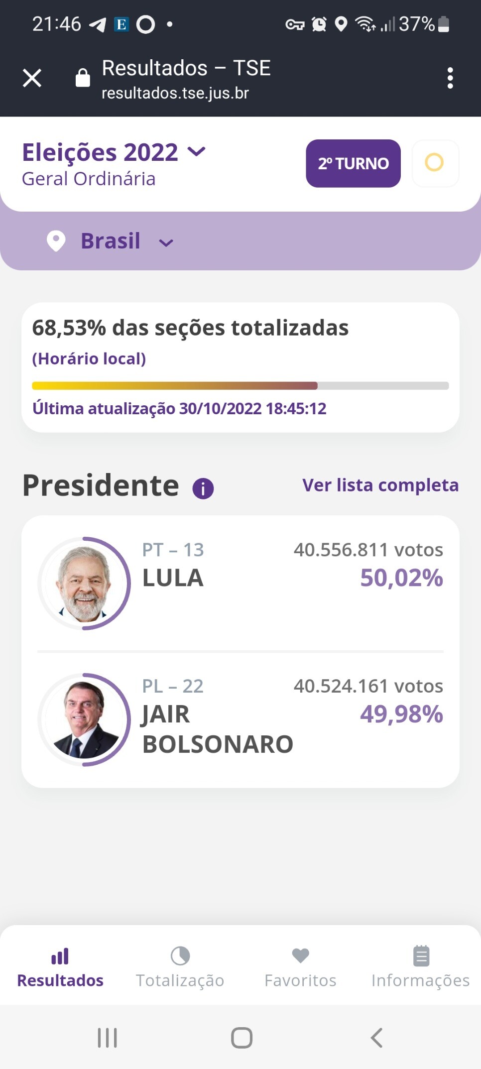Image resolution: width=481 pixels, height=1069 pixels.
Task: Switch to the Resultados tab
Action: pos(60,967)
